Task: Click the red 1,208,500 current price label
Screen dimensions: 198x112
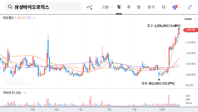Action: (190, 31)
